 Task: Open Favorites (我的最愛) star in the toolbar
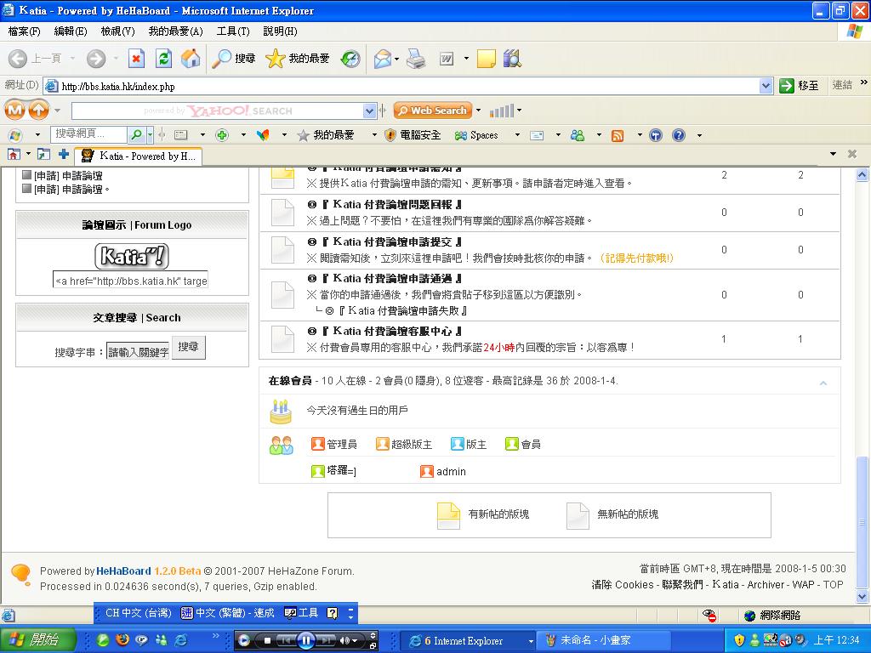pyautogui.click(x=297, y=59)
